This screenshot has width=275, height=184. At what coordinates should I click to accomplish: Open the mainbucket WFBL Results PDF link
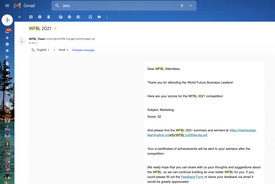point(202,133)
